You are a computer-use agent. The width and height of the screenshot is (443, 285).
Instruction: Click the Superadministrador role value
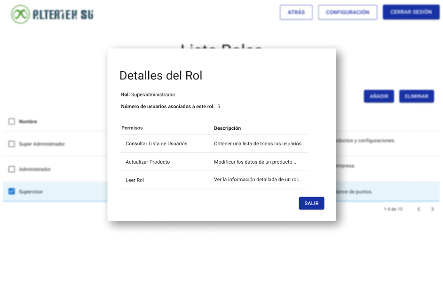click(x=153, y=95)
